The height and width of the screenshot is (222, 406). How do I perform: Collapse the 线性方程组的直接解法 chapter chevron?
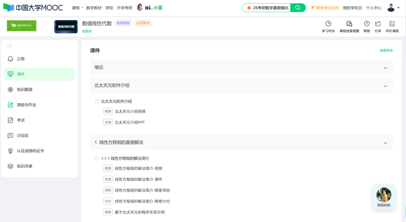385,143
